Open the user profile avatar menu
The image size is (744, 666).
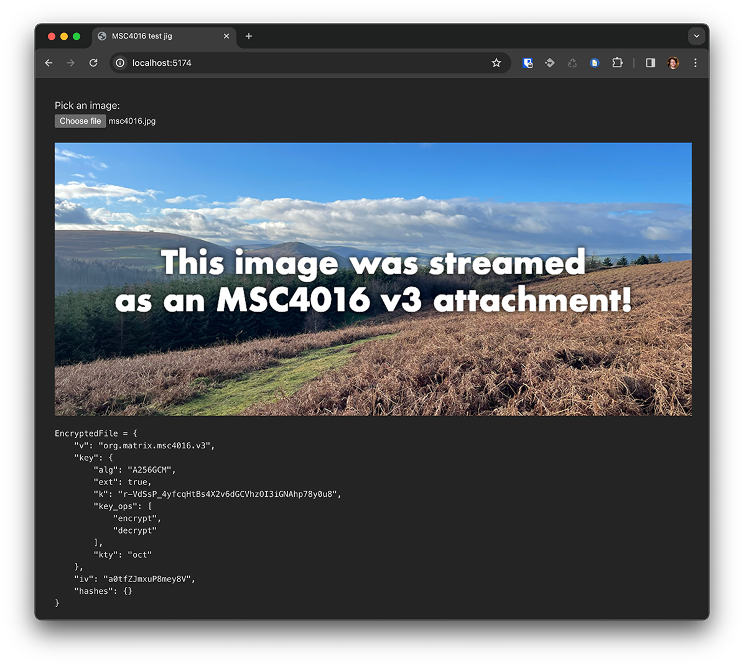[673, 63]
